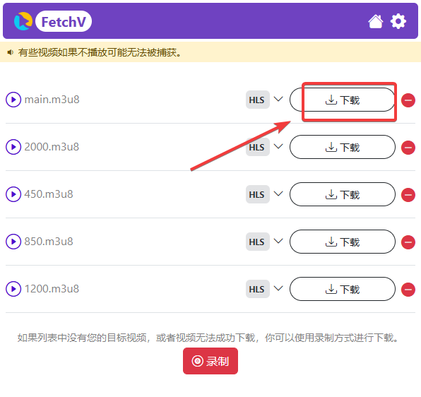
Task: Download the main.m3u8 video
Action: pos(343,100)
